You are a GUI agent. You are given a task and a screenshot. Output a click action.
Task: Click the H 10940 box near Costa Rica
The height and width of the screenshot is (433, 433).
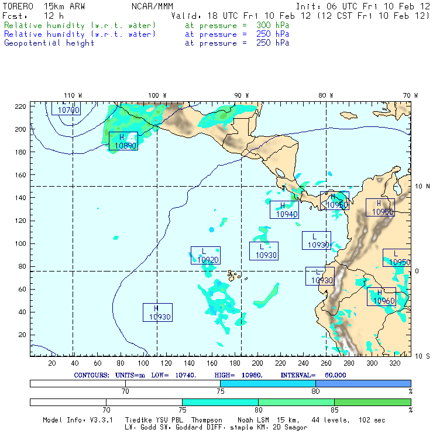click(284, 209)
